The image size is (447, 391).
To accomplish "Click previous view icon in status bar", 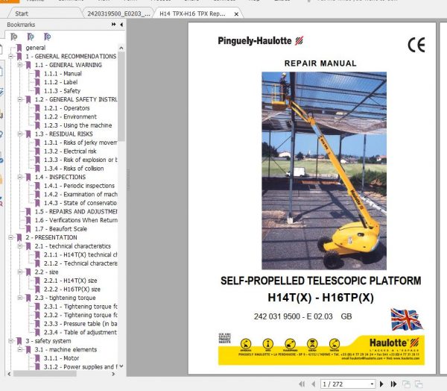I will [406, 384].
